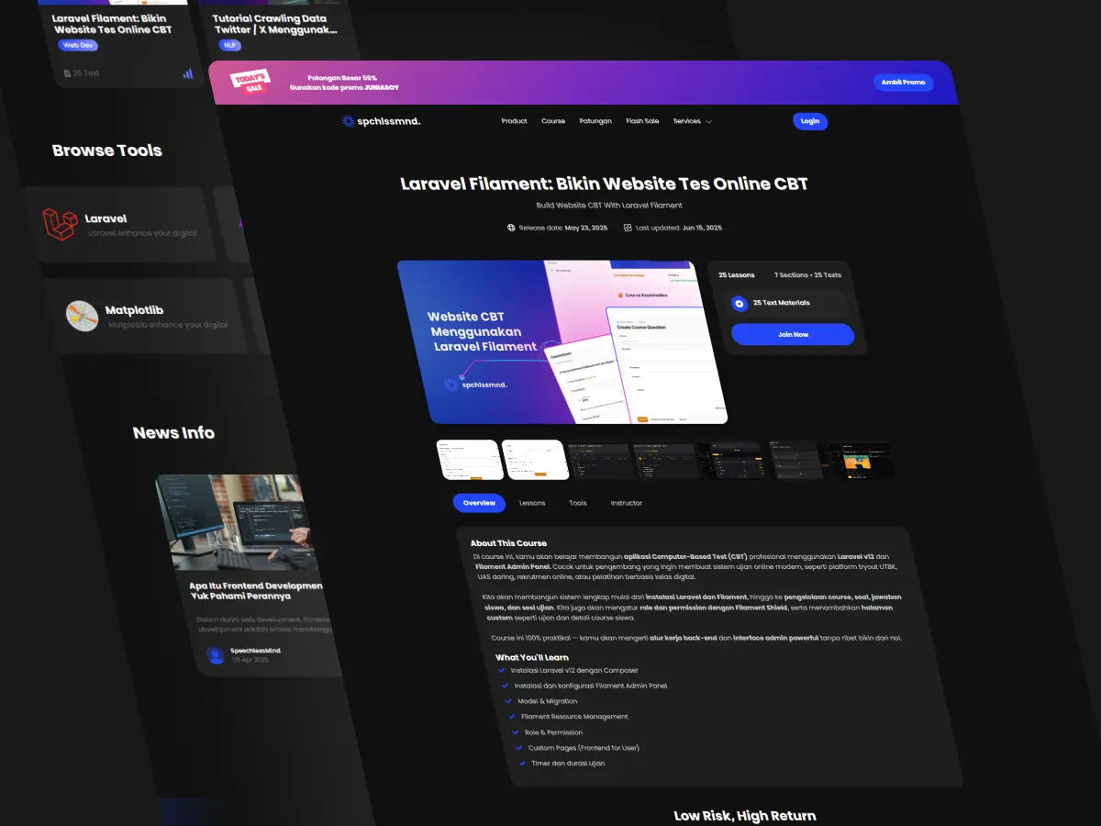The height and width of the screenshot is (826, 1101).
Task: Open the Laravel Filament card title in background page
Action: pos(112,24)
